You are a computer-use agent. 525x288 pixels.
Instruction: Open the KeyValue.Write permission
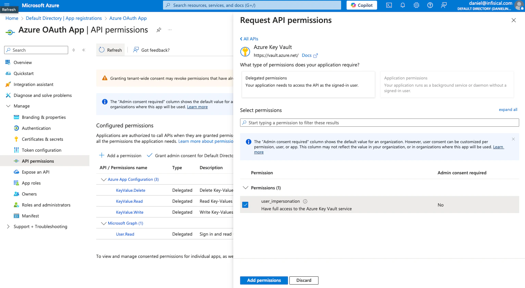pyautogui.click(x=130, y=212)
